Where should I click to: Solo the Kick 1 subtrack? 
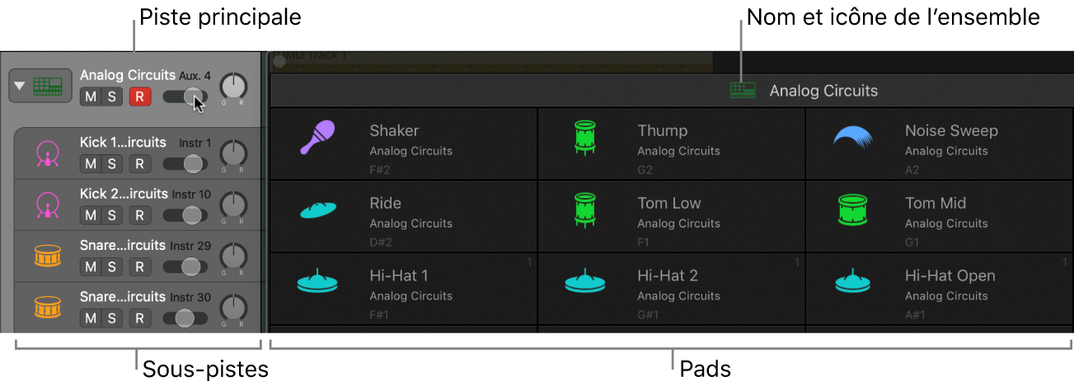(x=110, y=164)
